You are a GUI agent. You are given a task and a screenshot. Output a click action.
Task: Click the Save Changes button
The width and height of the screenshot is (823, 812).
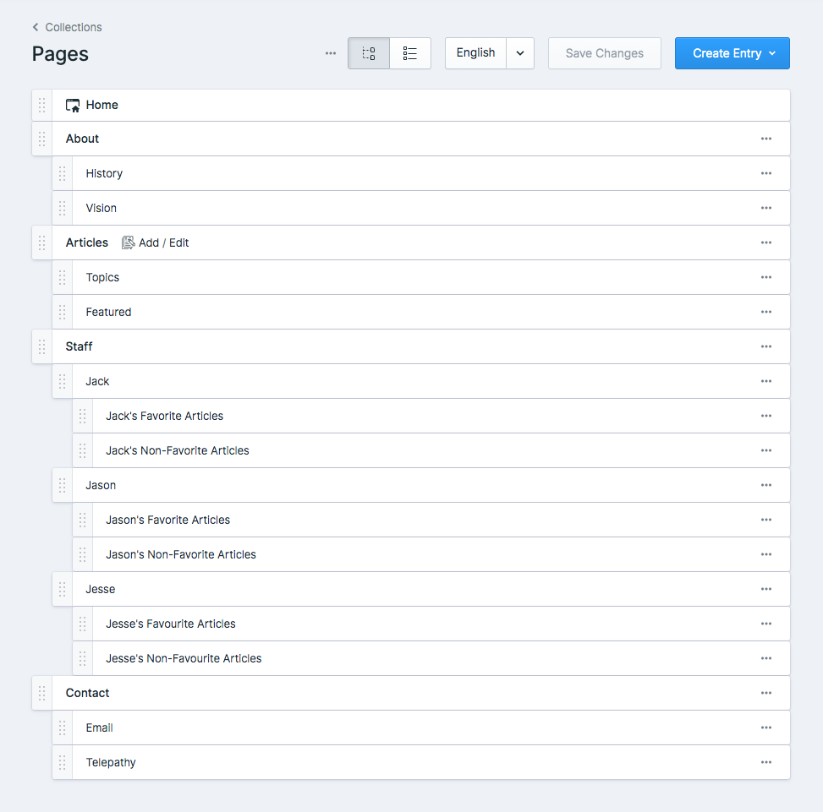tap(604, 52)
